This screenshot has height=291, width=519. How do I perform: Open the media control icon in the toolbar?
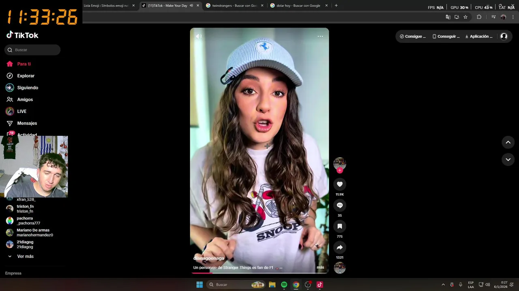click(x=493, y=17)
